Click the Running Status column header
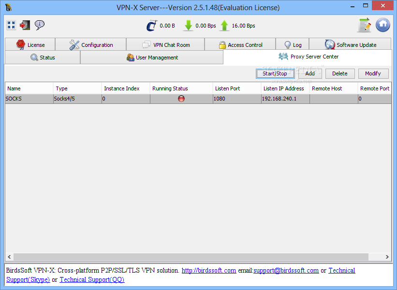The image size is (397, 290). pos(181,88)
